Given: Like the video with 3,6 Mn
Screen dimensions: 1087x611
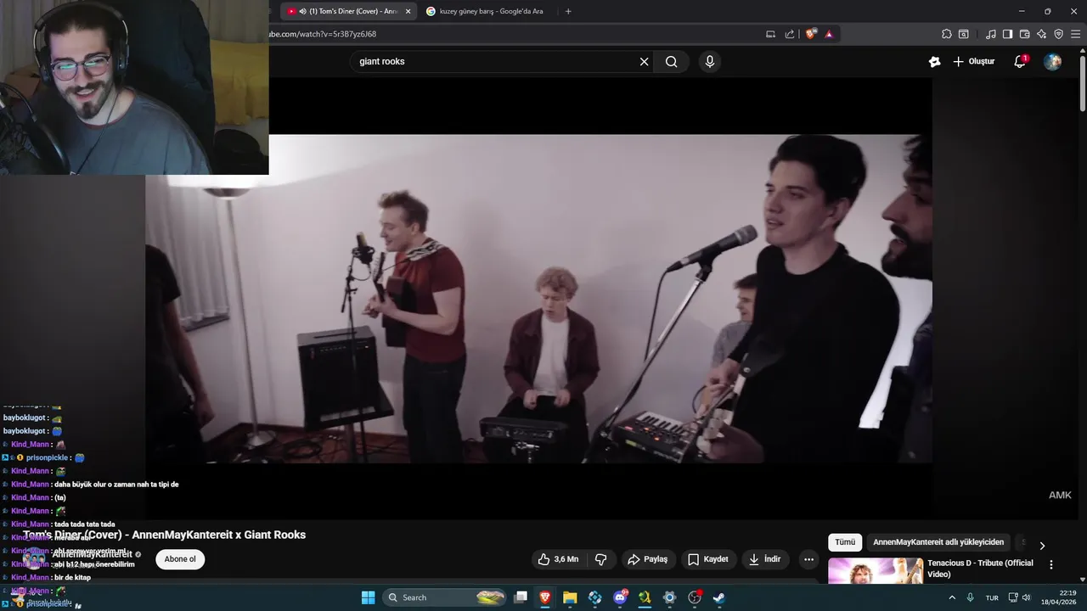Looking at the screenshot, I should (x=558, y=559).
